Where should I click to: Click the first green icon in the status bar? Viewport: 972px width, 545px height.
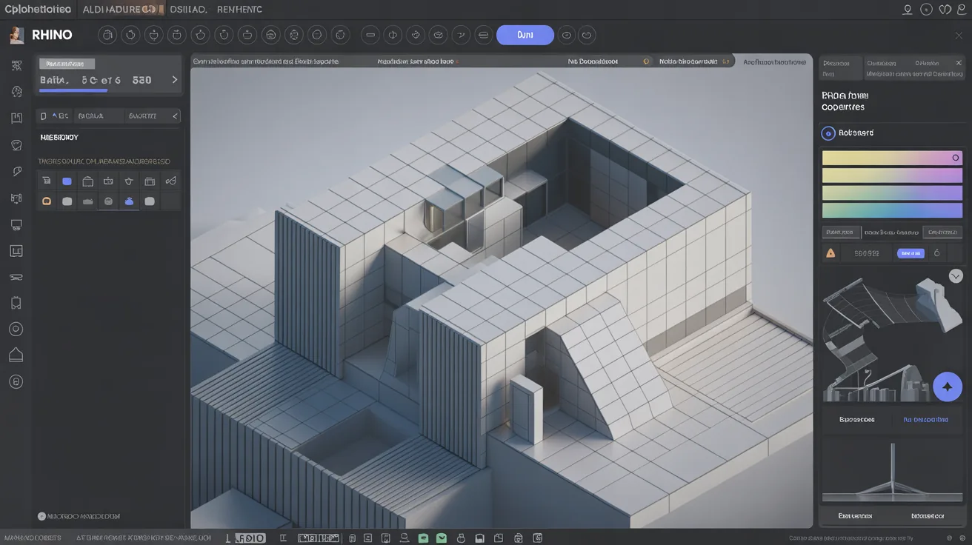[x=423, y=538]
